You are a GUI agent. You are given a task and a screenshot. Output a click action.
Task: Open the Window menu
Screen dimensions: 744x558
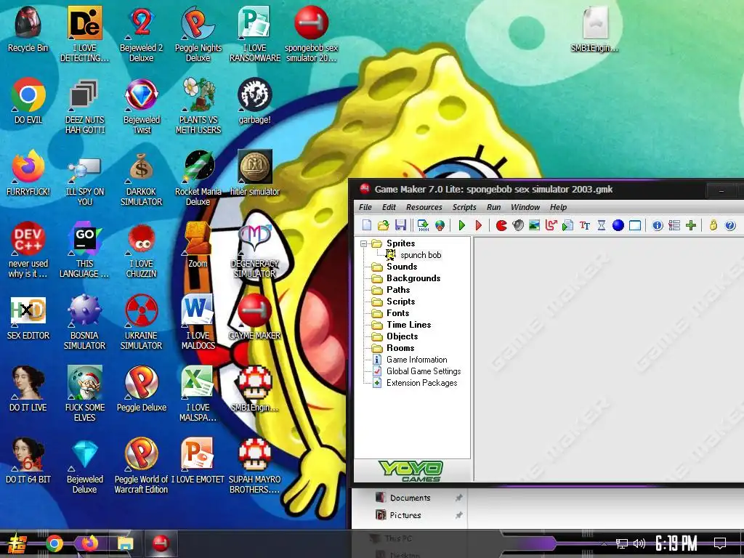tap(525, 207)
